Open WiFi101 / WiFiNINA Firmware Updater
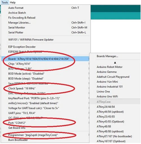This screenshot has height=144, width=141. point(46,40)
